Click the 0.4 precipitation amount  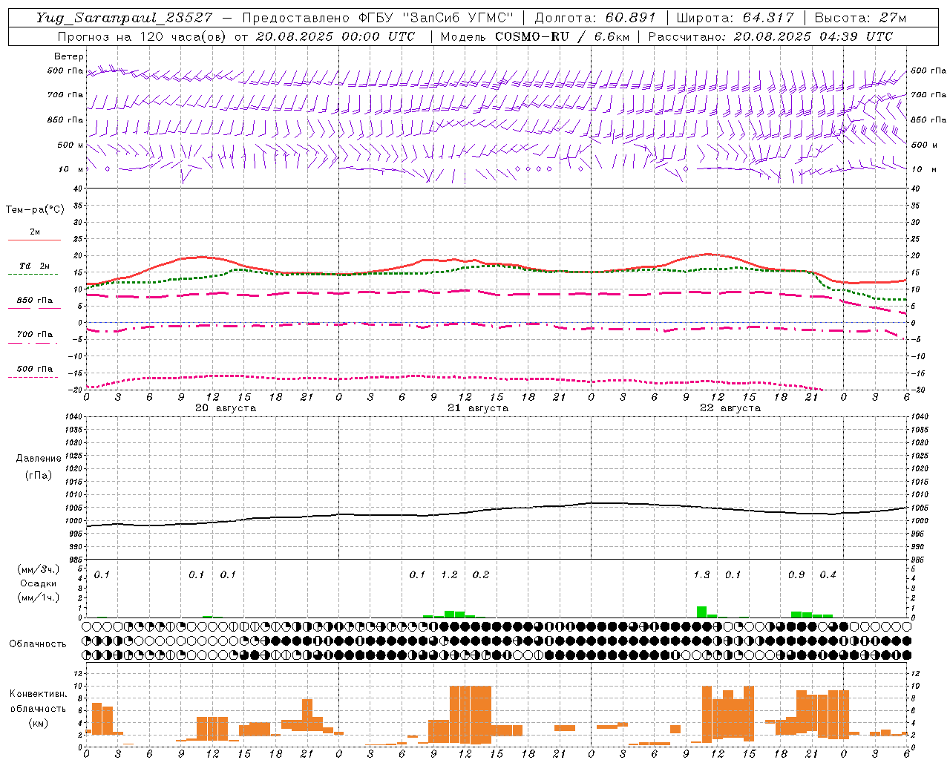pyautogui.click(x=828, y=574)
